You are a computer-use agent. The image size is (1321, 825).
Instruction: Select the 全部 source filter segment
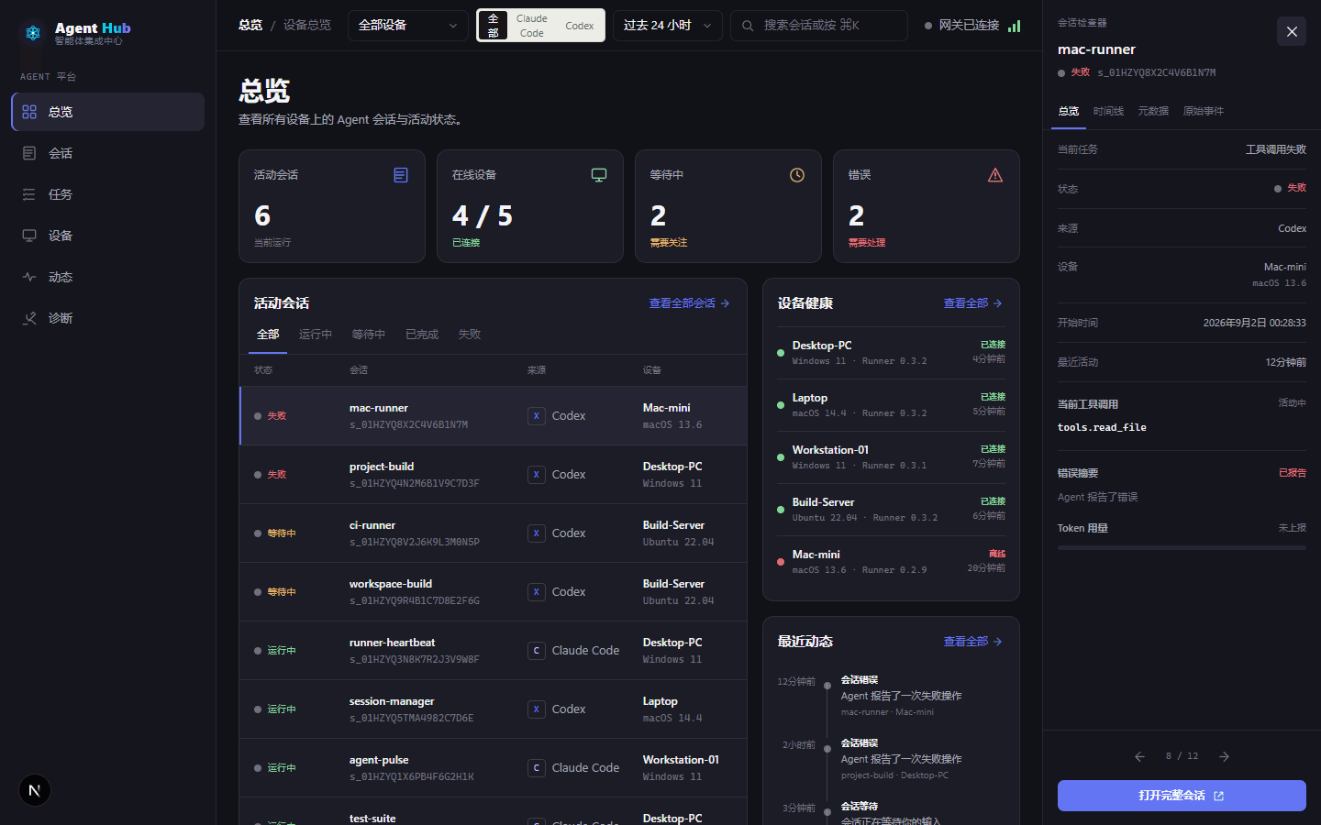click(493, 26)
